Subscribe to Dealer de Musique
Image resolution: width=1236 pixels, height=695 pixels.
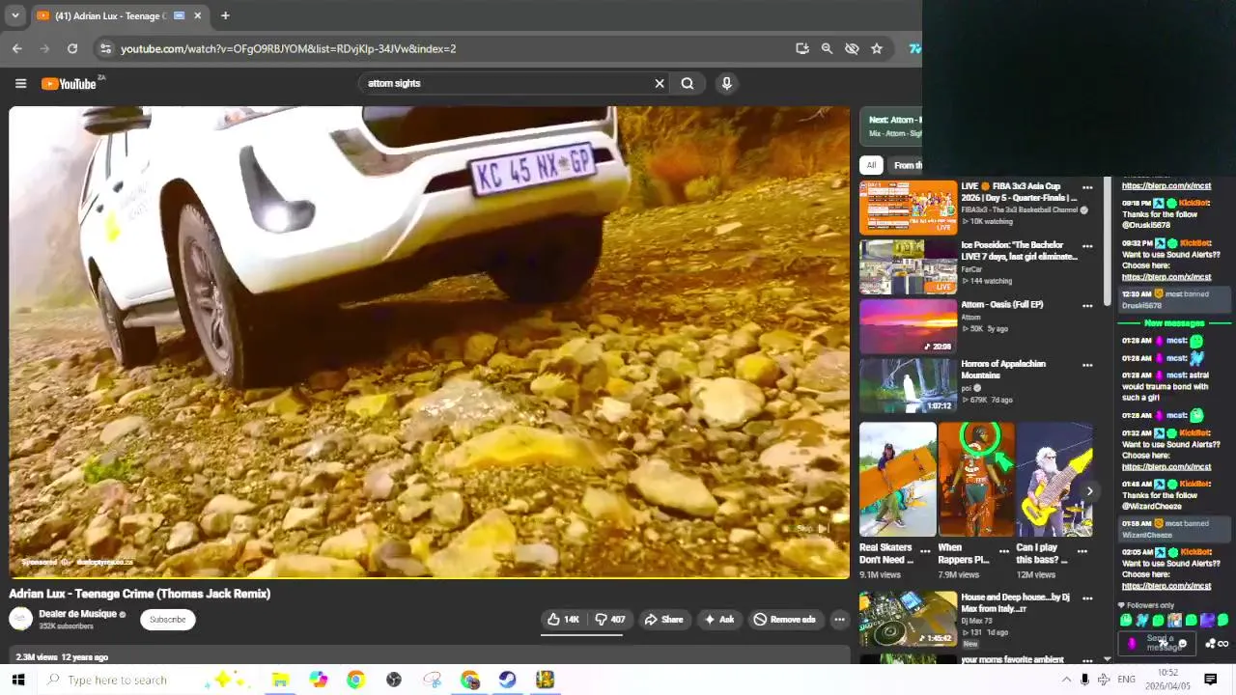(x=167, y=619)
